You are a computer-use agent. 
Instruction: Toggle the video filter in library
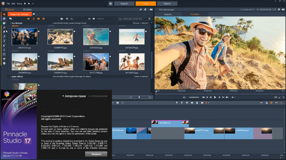tap(28, 19)
